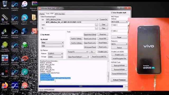
Task: Uncheck By Model checkbox
Action: pos(41,35)
